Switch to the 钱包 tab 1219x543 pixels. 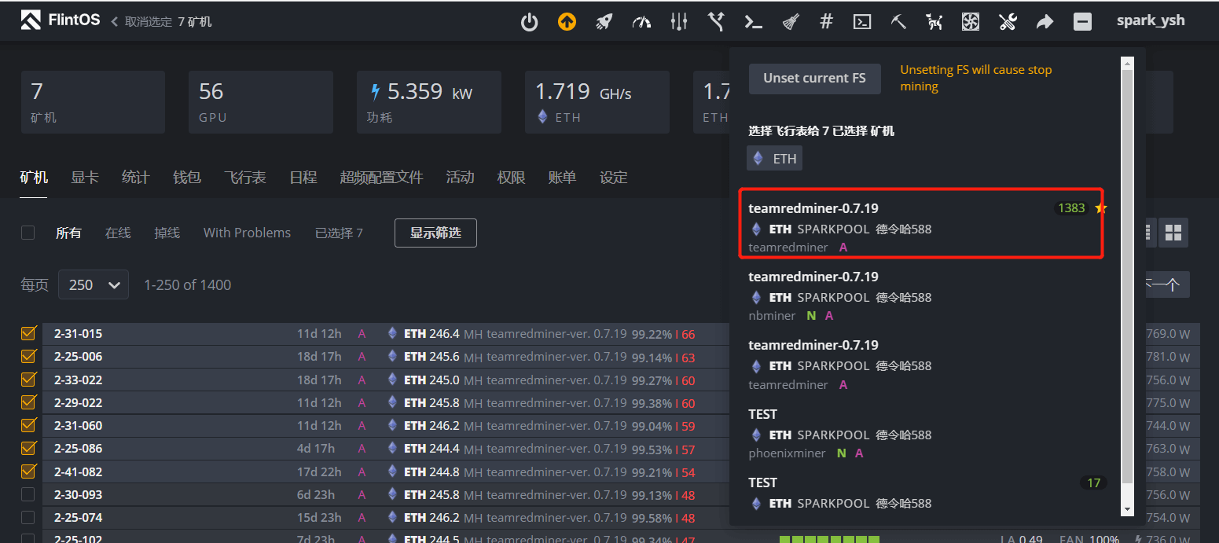coord(186,178)
